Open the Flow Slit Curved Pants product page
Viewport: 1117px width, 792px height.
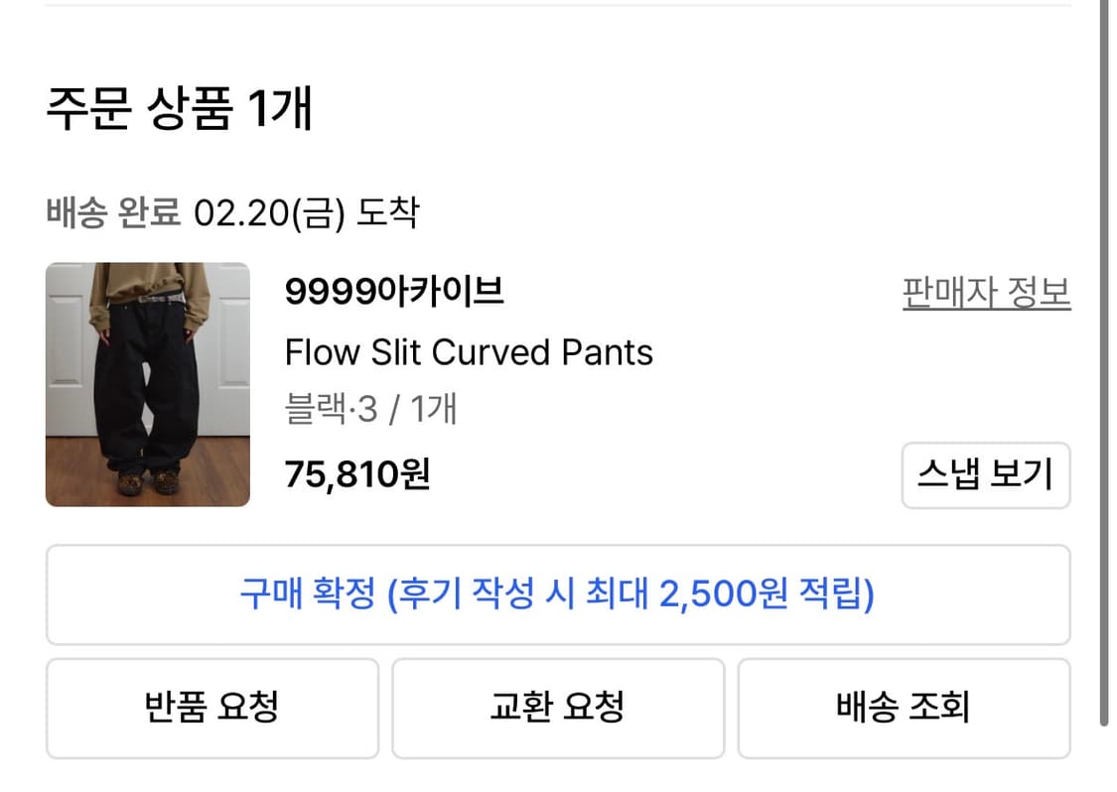coord(470,352)
